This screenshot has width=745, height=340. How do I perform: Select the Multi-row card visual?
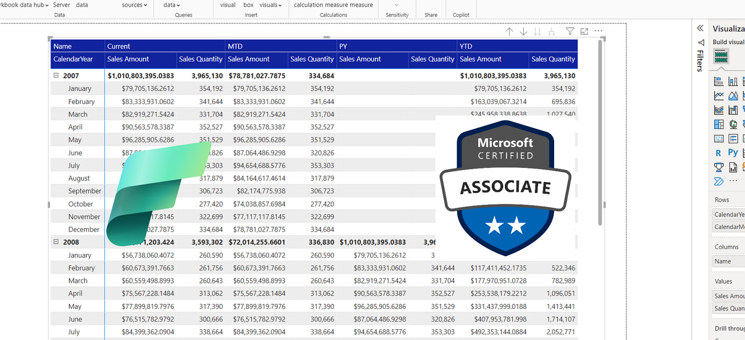pos(733,138)
